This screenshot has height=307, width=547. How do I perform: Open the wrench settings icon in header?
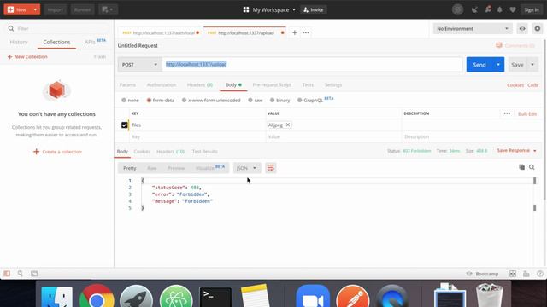point(488,9)
